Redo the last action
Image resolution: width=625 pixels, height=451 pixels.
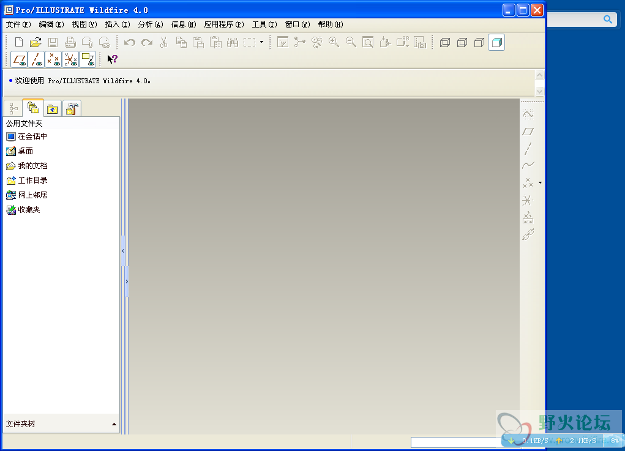point(147,42)
